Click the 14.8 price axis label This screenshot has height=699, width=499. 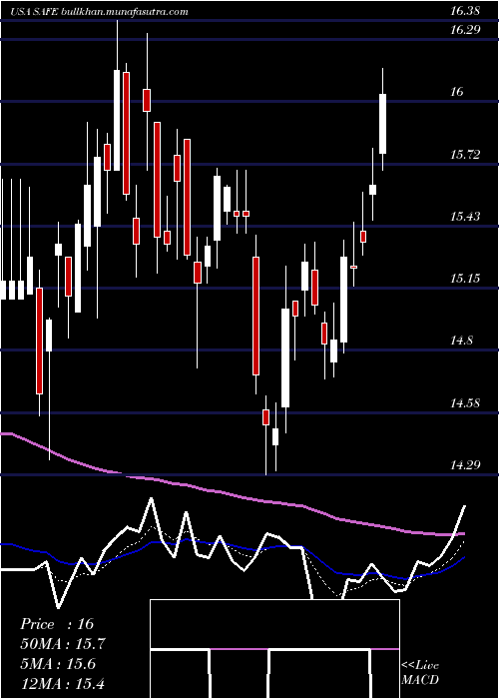pyautogui.click(x=461, y=342)
